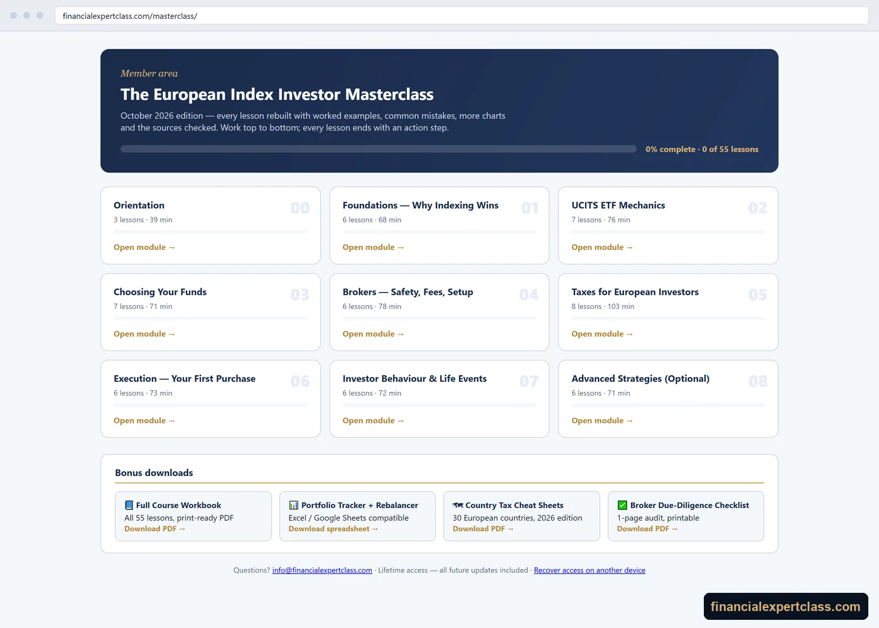The image size is (879, 628).
Task: Click the Choosing Your Funds card title
Action: (160, 292)
